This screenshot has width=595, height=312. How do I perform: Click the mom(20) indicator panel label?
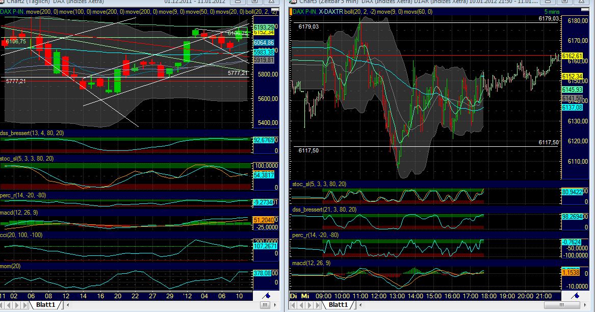tap(10, 267)
